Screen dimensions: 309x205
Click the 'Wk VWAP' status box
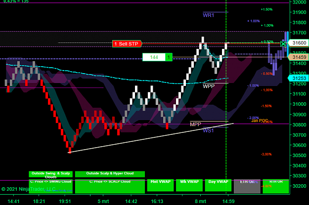(x=189, y=185)
